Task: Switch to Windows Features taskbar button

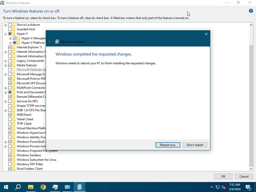Action: coord(79,187)
